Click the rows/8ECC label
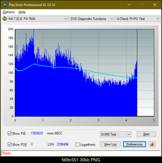The width and height of the screenshot is (162, 163). [x=54, y=133]
